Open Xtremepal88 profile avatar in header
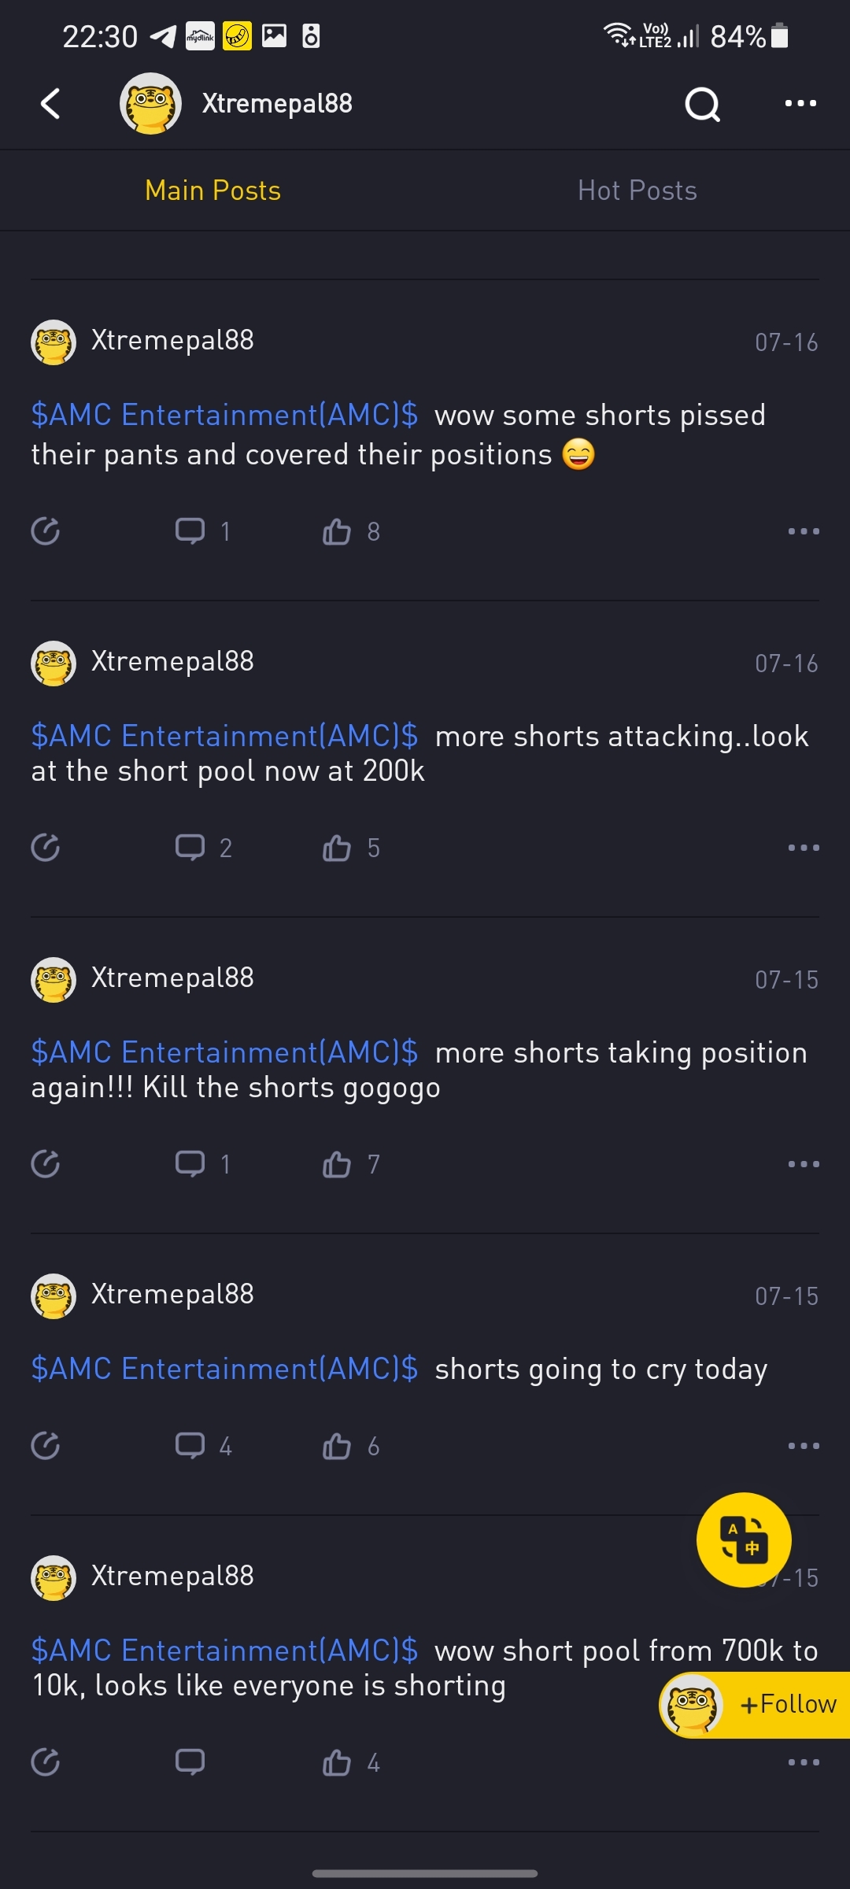The width and height of the screenshot is (850, 1889). click(150, 103)
